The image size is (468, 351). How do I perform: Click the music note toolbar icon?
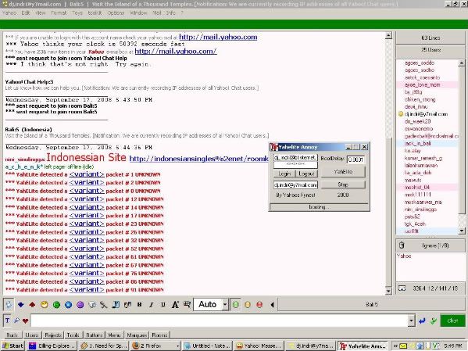[116, 305]
